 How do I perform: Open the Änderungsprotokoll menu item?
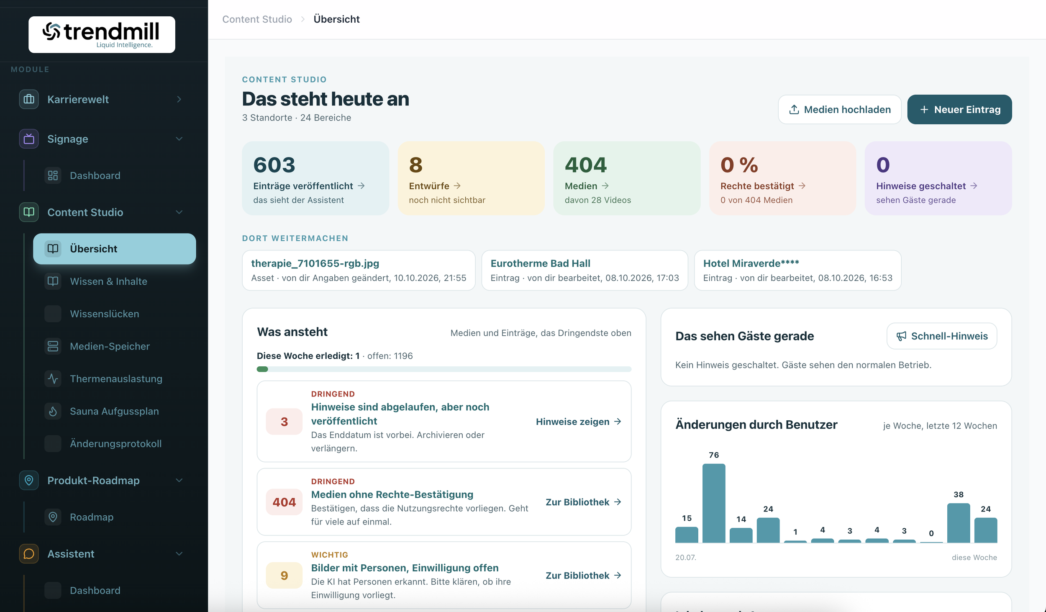[114, 443]
